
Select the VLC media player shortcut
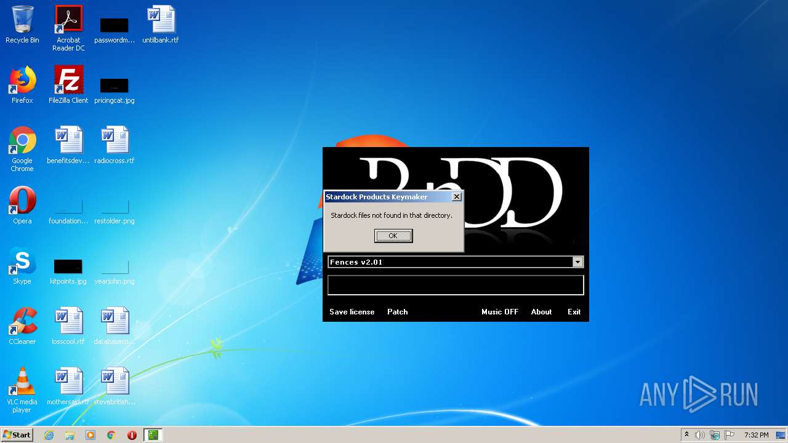click(x=22, y=391)
